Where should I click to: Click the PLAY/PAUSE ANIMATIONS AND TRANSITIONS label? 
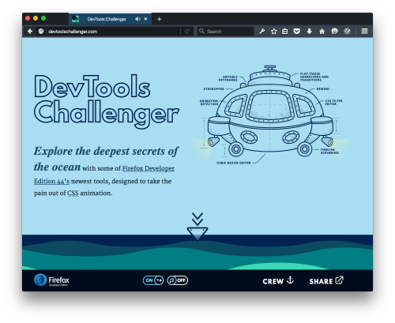pyautogui.click(x=314, y=77)
